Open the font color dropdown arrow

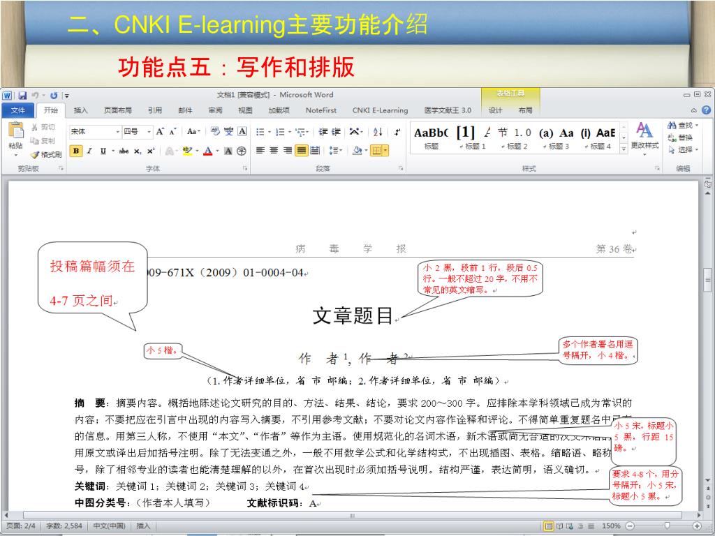click(217, 151)
